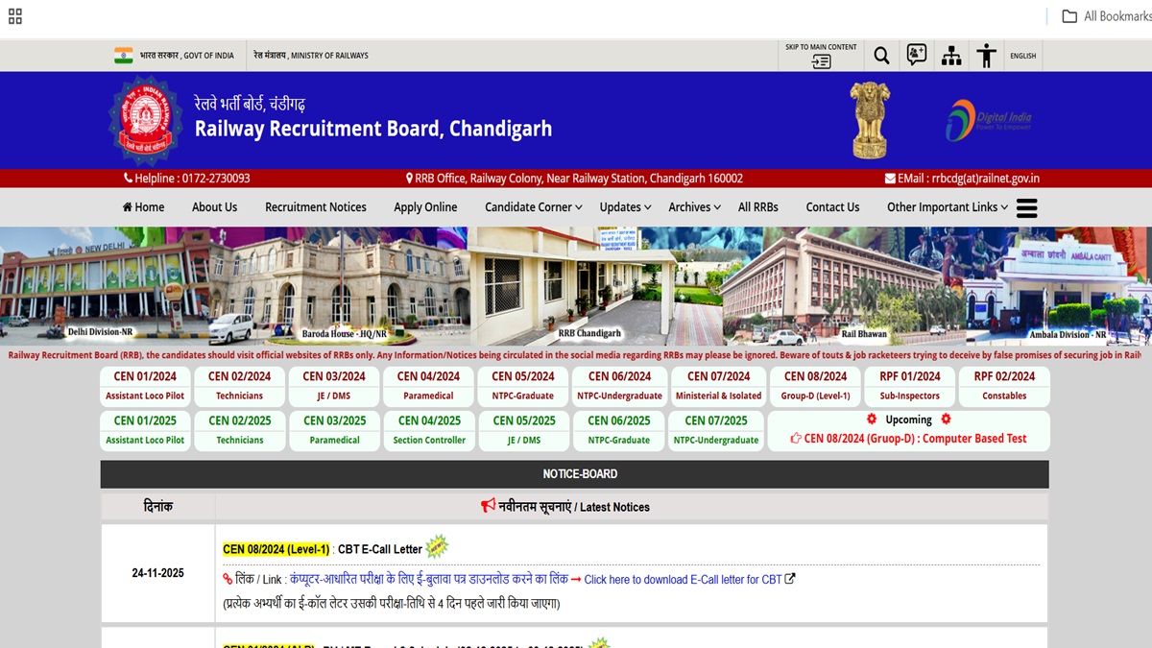Click the search magnifier icon
Screen dimensions: 1152x648
coord(881,56)
